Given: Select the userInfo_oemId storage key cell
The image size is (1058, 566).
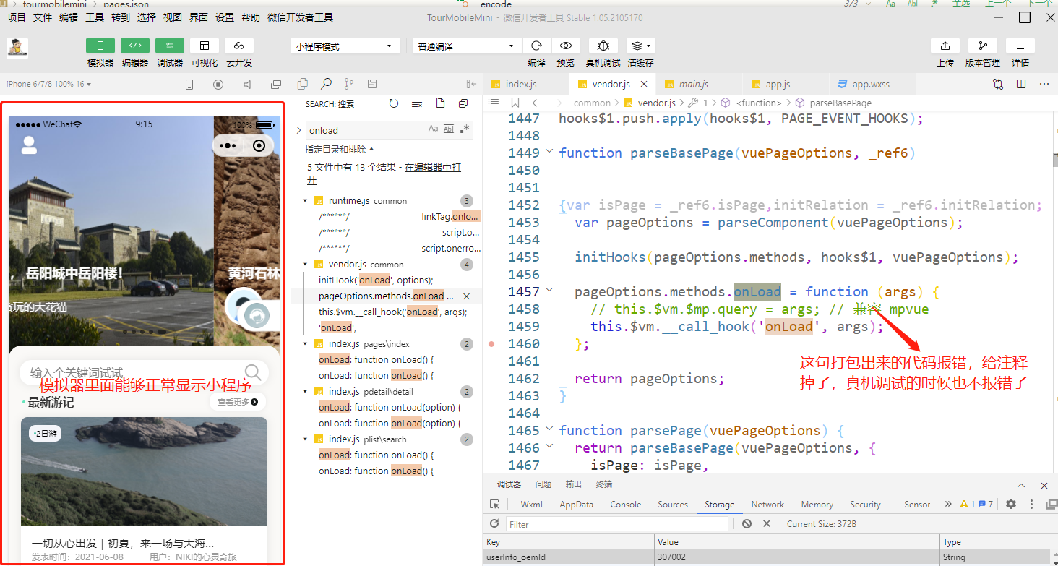Looking at the screenshot, I should 569,557.
